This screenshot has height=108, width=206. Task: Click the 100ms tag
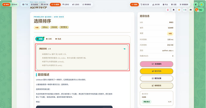[45, 27]
